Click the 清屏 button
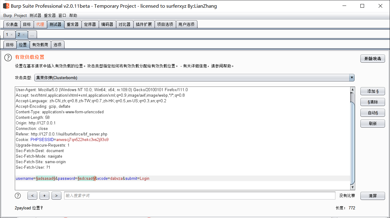 tap(372, 196)
